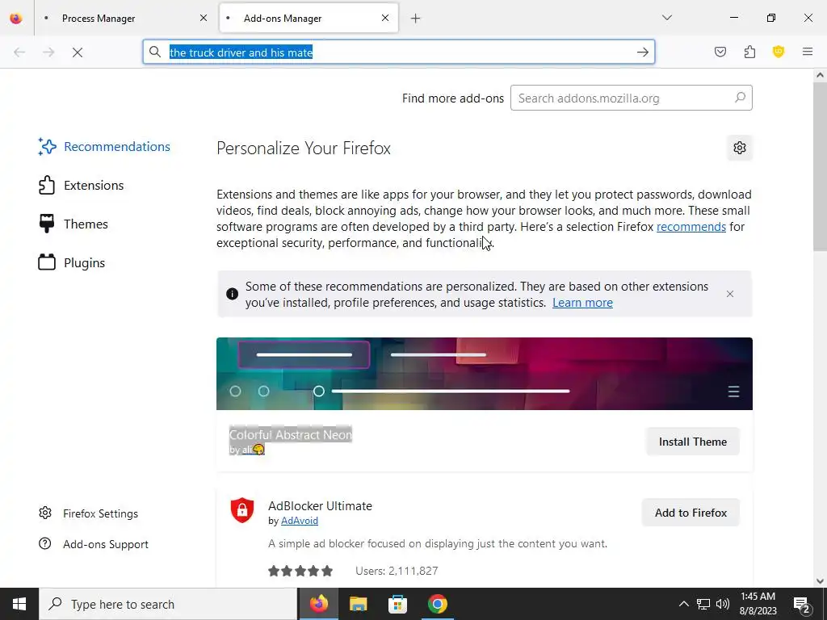Click the AdBlocker Ultimate shield icon

coord(242,510)
